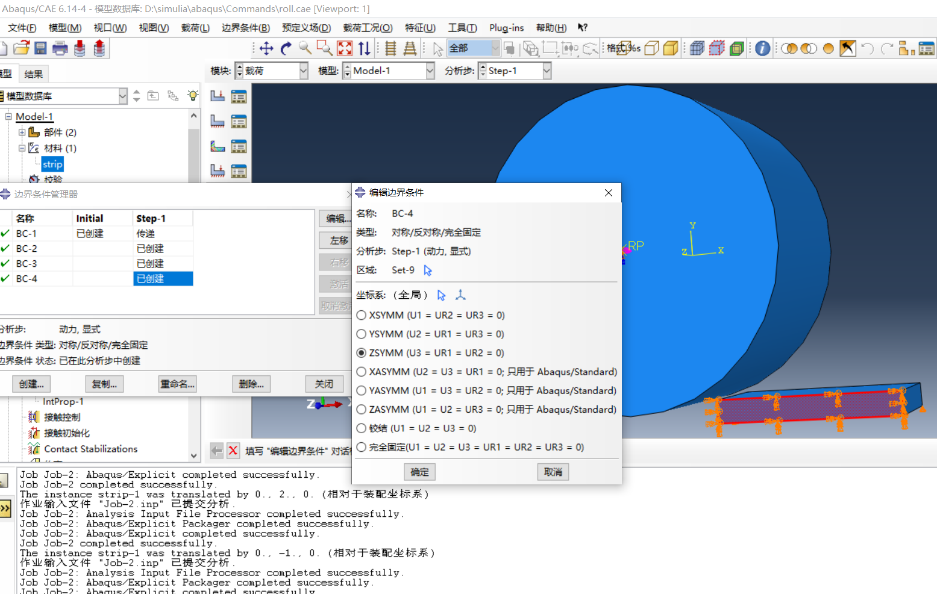
Task: Open the 边界条件(B) menu
Action: tap(245, 28)
